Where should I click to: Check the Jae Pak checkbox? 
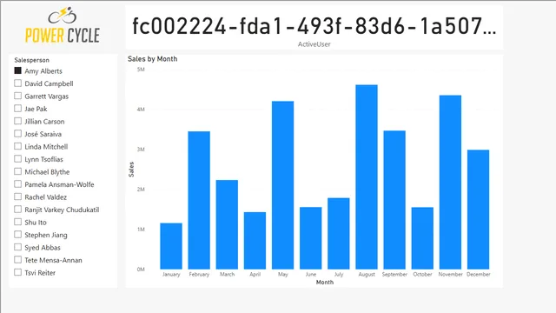[17, 108]
